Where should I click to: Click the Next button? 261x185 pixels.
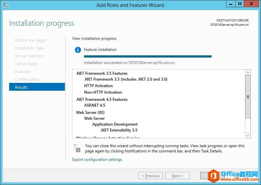[x=177, y=176]
